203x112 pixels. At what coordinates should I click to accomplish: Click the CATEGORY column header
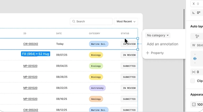[x=94, y=33]
